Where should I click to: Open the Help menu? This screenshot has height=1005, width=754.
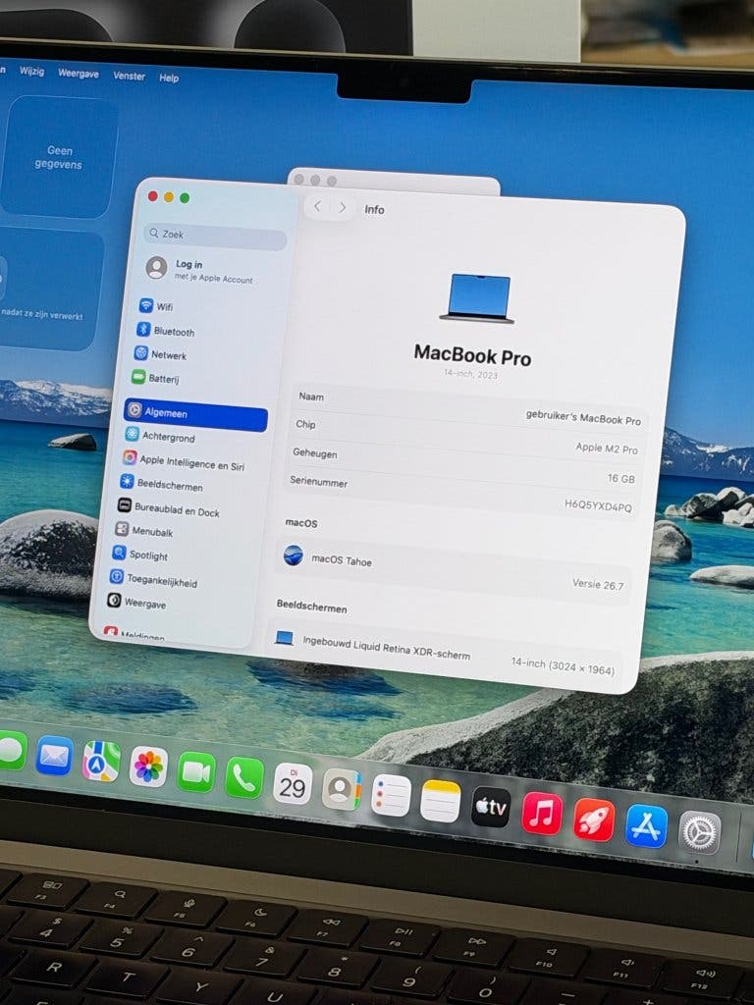tap(169, 78)
